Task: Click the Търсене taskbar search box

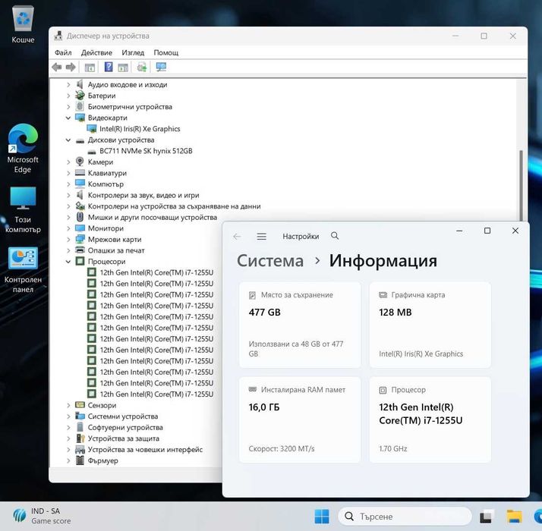Action: pos(405,517)
